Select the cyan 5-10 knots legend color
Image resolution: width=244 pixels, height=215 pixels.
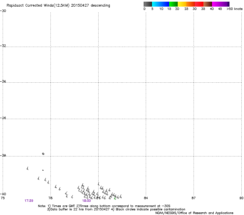click(x=156, y=4)
